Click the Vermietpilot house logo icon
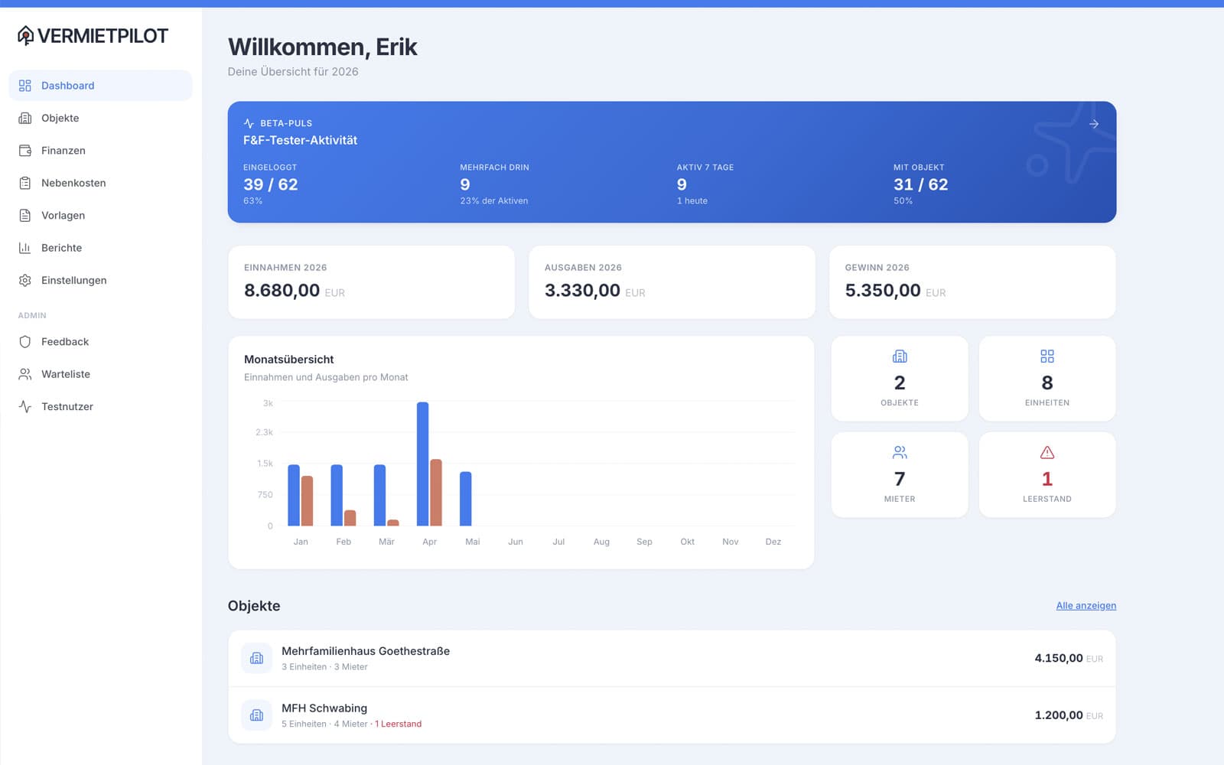The height and width of the screenshot is (765, 1224). pos(25,35)
